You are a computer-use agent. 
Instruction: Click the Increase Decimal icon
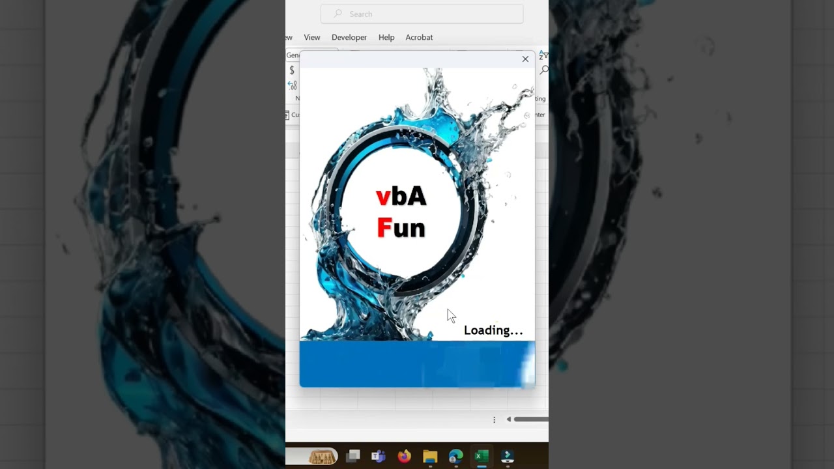293,85
